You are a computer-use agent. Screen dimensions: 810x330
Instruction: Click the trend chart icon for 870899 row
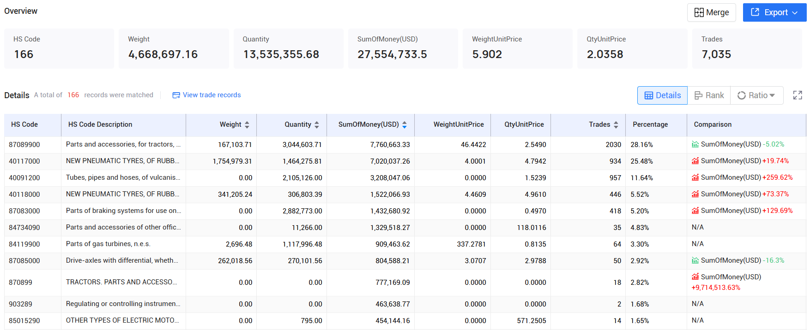tap(695, 277)
